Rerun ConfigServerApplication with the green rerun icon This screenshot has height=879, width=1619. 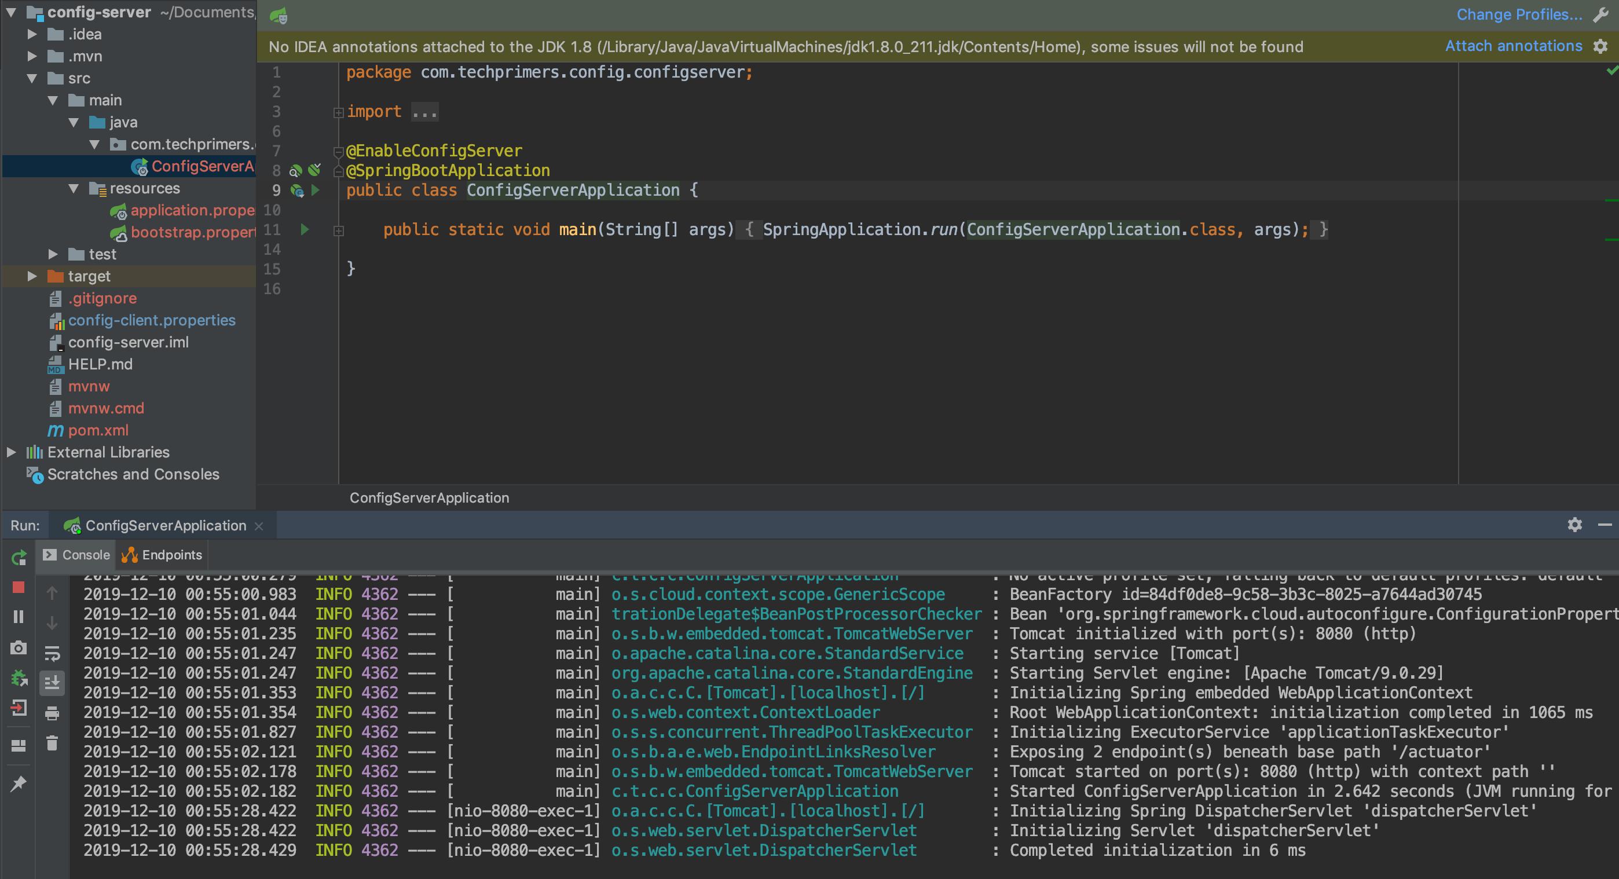tap(19, 557)
